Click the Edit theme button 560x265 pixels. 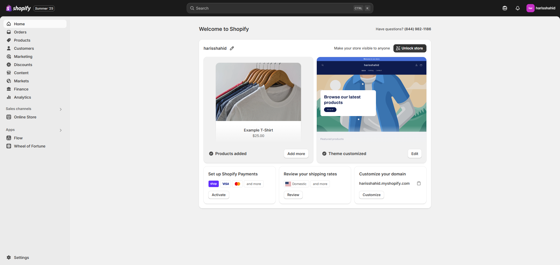point(414,154)
